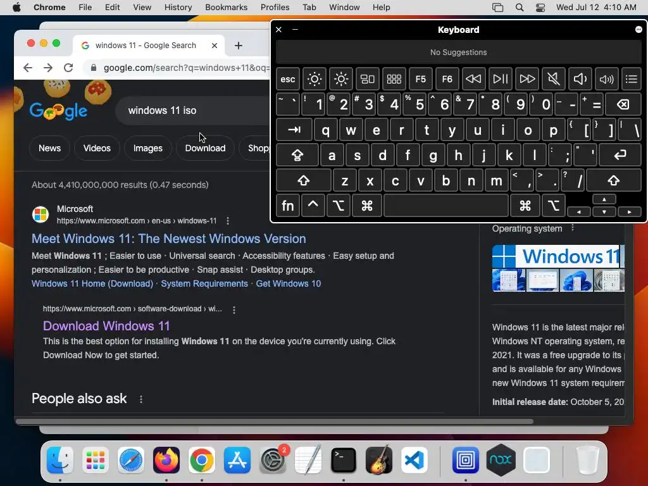
Task: Tap the rewind media key
Action: [x=473, y=79]
